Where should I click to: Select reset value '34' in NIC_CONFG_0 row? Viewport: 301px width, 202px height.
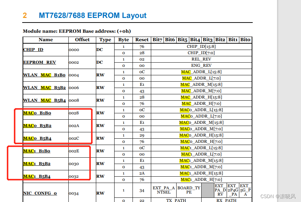(x=142, y=190)
